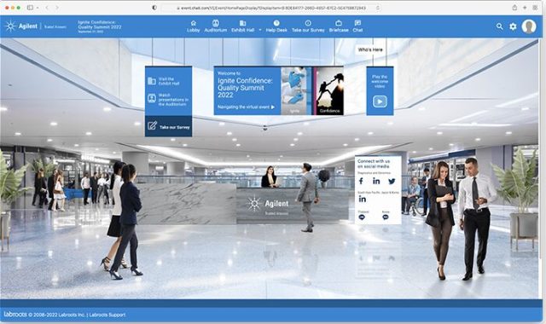
Task: Click the Who's Here button
Action: coord(370,49)
